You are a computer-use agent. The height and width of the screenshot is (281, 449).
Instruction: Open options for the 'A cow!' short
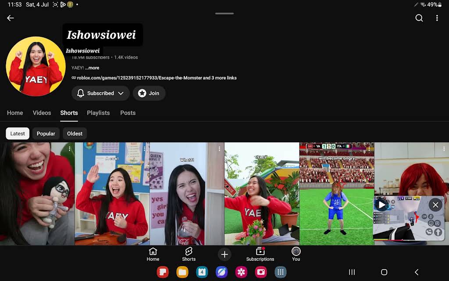pyautogui.click(x=144, y=149)
